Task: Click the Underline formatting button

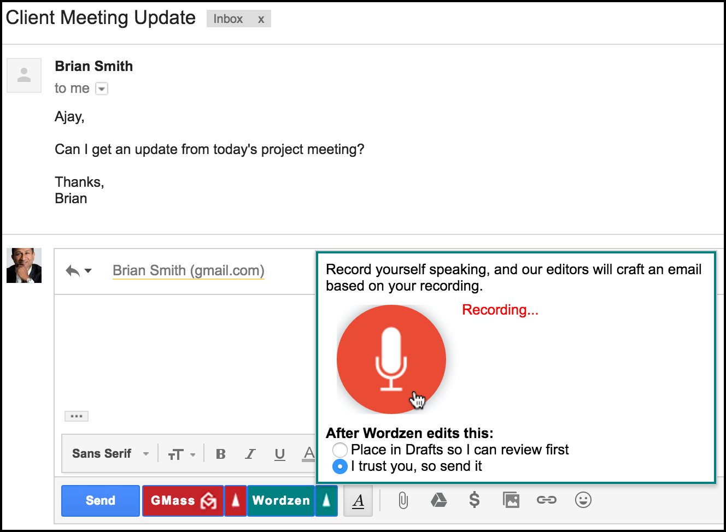Action: coord(280,454)
